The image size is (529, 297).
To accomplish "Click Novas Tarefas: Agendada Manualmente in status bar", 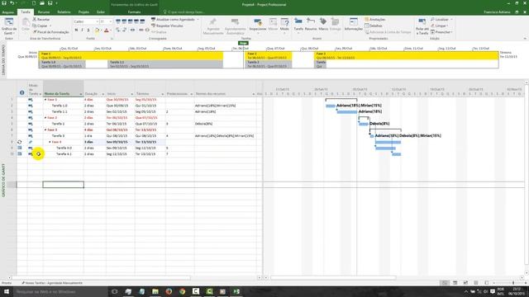I will [x=52, y=283].
